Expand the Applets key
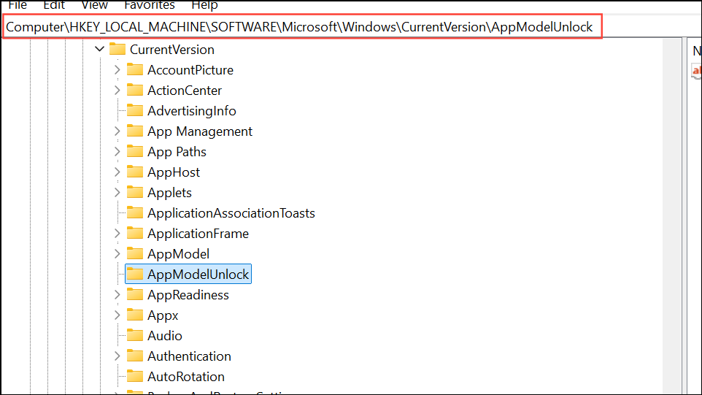 coord(117,193)
